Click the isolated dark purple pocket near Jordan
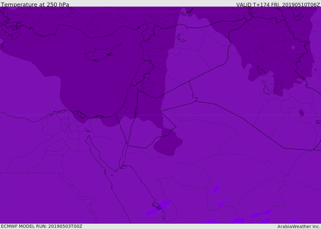 tap(169, 145)
